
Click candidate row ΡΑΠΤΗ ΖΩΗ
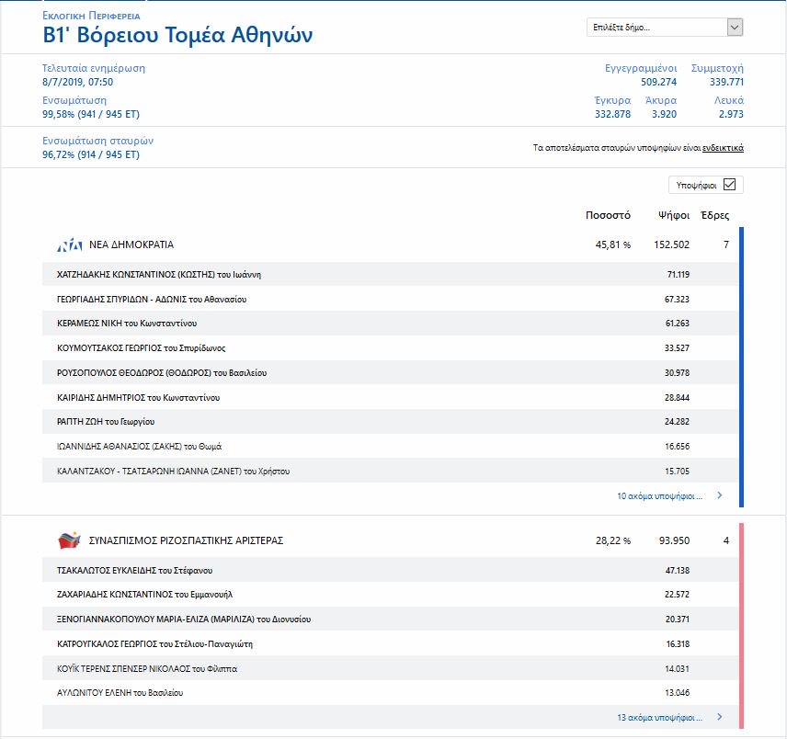point(390,421)
